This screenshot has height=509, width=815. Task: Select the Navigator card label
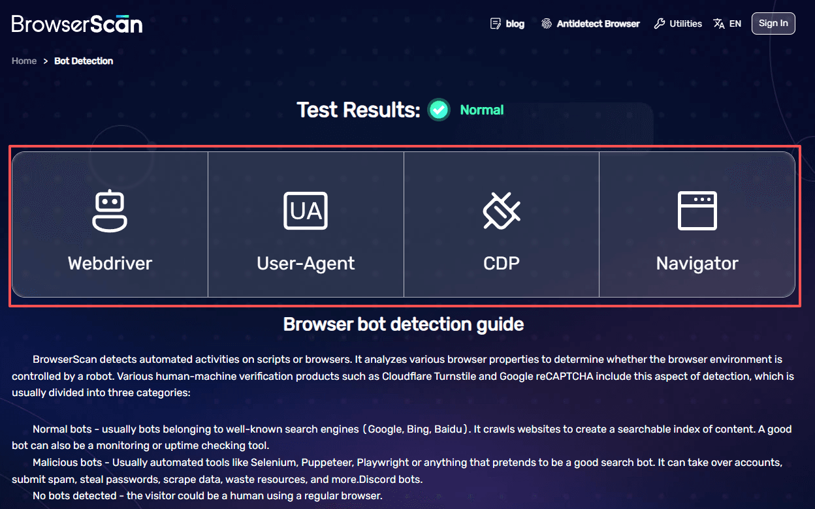click(x=697, y=263)
